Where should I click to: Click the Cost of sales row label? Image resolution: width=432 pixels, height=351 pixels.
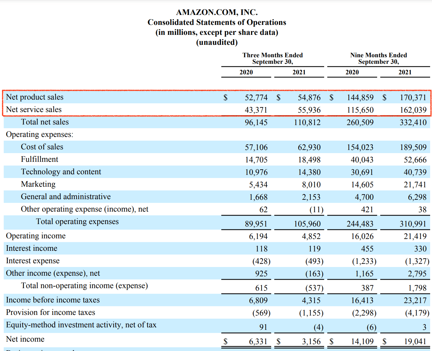[42, 147]
